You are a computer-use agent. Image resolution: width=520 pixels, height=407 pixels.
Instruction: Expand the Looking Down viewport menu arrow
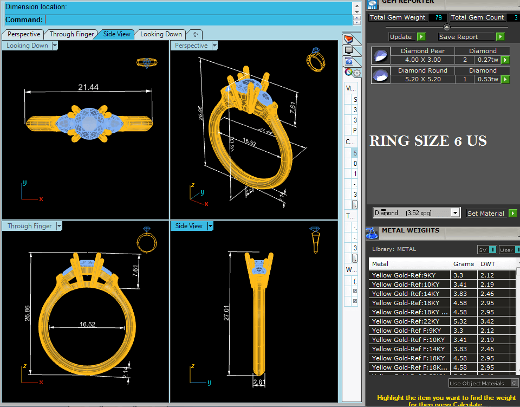pos(54,46)
